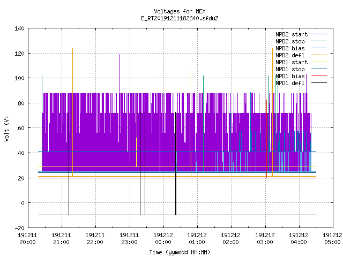Click the file name E_RT20191211182640.sfduZ

(x=180, y=18)
